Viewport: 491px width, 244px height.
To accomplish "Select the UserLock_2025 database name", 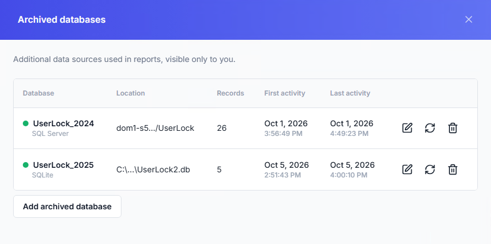I will point(63,165).
